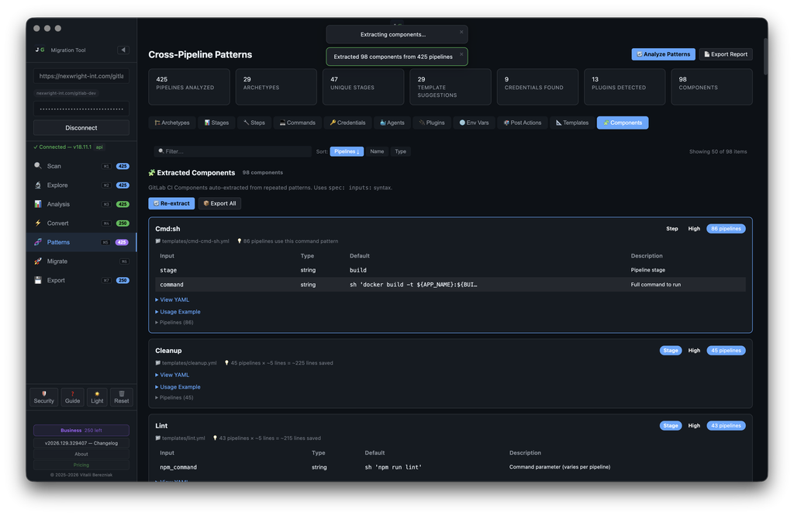Expand Usage Example under Cleanup
794x516 pixels.
tap(178, 386)
